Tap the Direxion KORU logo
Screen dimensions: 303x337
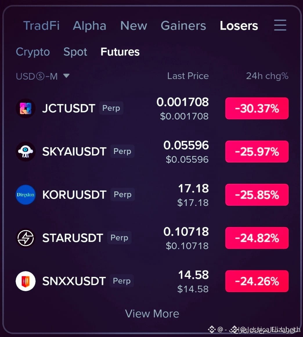click(x=26, y=195)
